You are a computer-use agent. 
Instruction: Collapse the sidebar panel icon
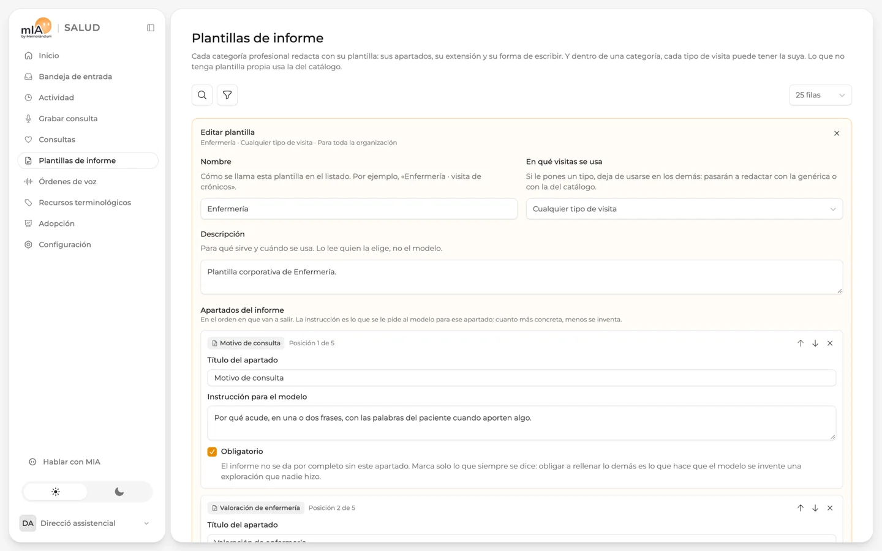tap(151, 28)
